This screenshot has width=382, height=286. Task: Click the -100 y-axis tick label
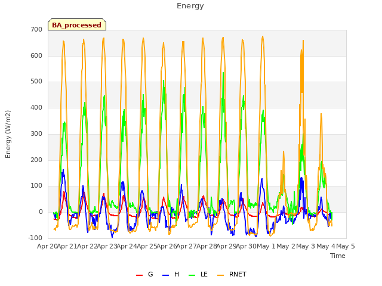click(35, 238)
